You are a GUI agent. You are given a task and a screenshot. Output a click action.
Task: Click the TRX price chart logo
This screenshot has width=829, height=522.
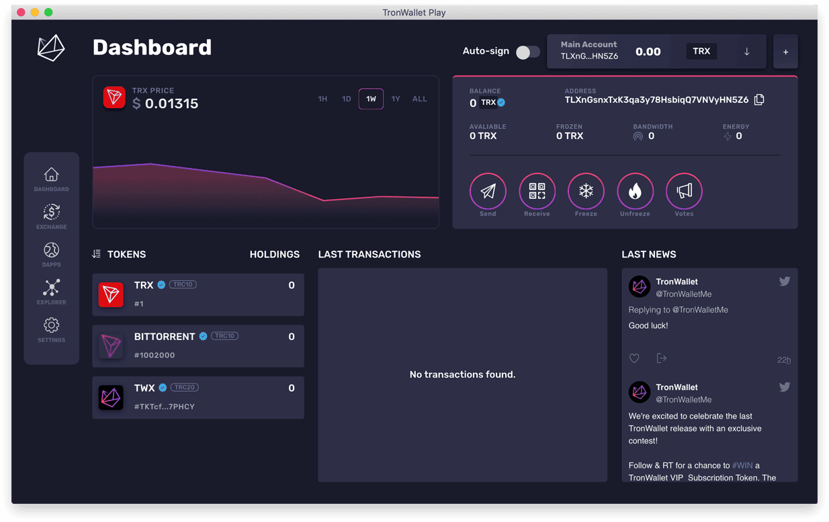click(114, 97)
